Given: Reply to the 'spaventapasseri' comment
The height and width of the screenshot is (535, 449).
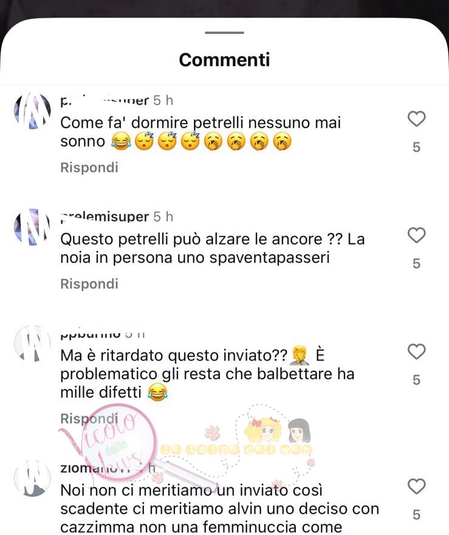Looking at the screenshot, I should point(89,284).
